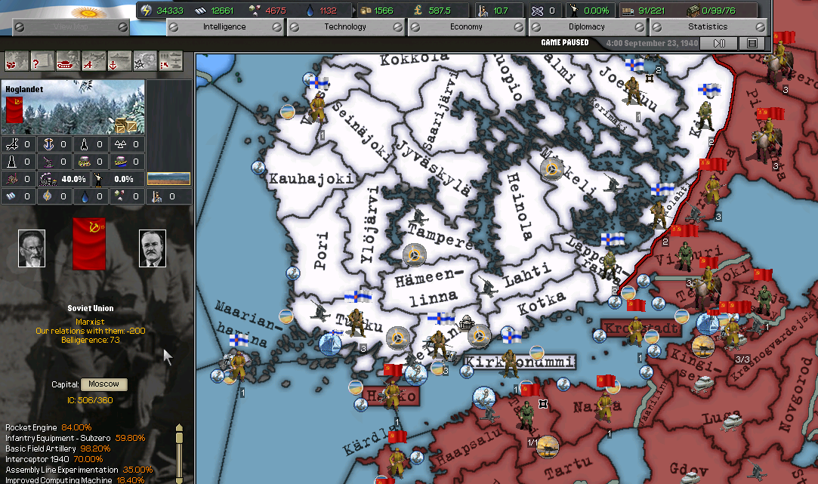The width and height of the screenshot is (818, 484).
Task: Open the Technology tab
Action: pyautogui.click(x=345, y=26)
